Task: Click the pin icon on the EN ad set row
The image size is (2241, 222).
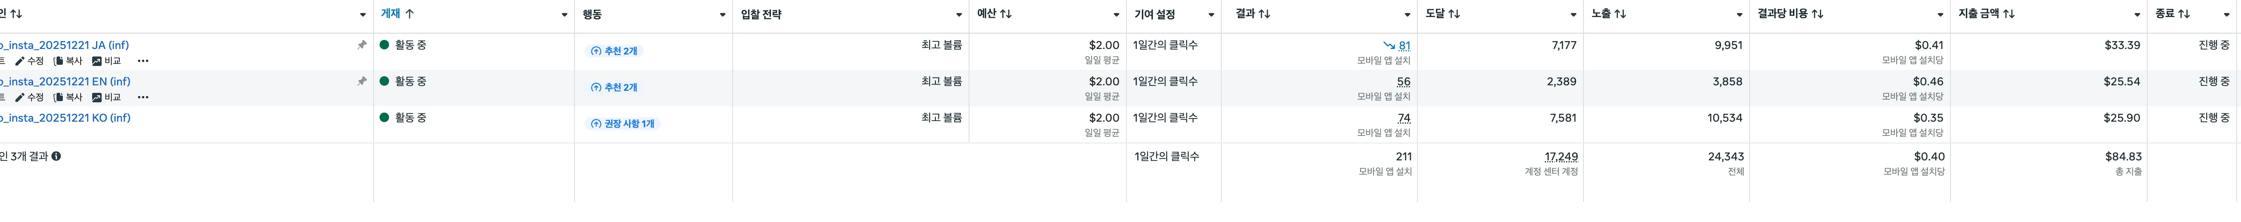Action: tap(362, 82)
